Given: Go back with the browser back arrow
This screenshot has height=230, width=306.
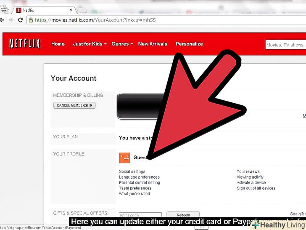Looking at the screenshot, I should (2, 20).
